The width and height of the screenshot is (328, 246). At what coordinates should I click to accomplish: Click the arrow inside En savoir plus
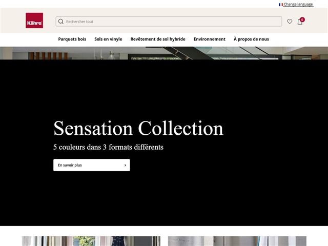point(125,165)
